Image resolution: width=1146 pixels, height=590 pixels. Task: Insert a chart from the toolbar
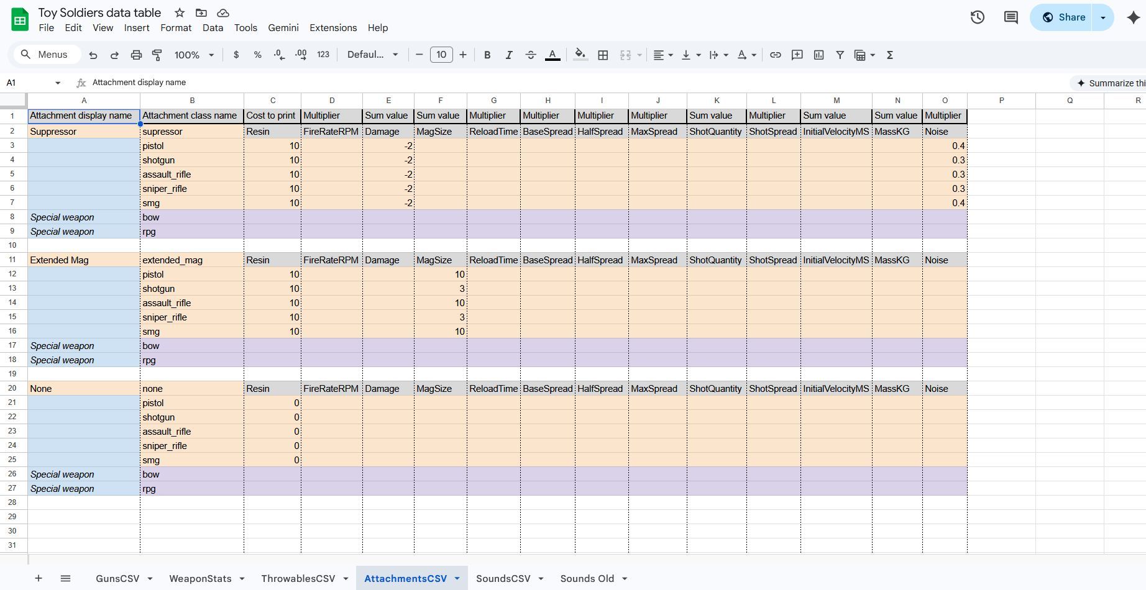click(x=818, y=55)
